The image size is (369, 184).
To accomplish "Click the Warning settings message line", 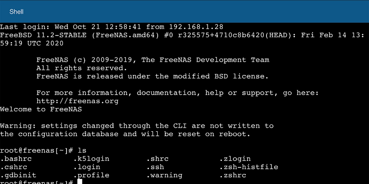I will click(x=137, y=125).
